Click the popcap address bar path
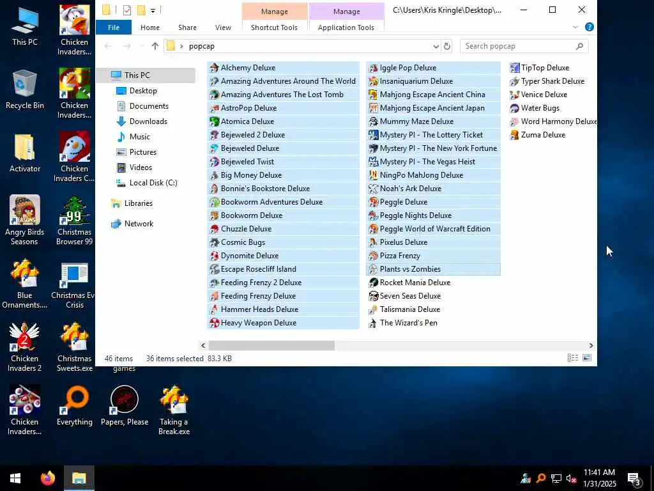The image size is (654, 491). [201, 46]
